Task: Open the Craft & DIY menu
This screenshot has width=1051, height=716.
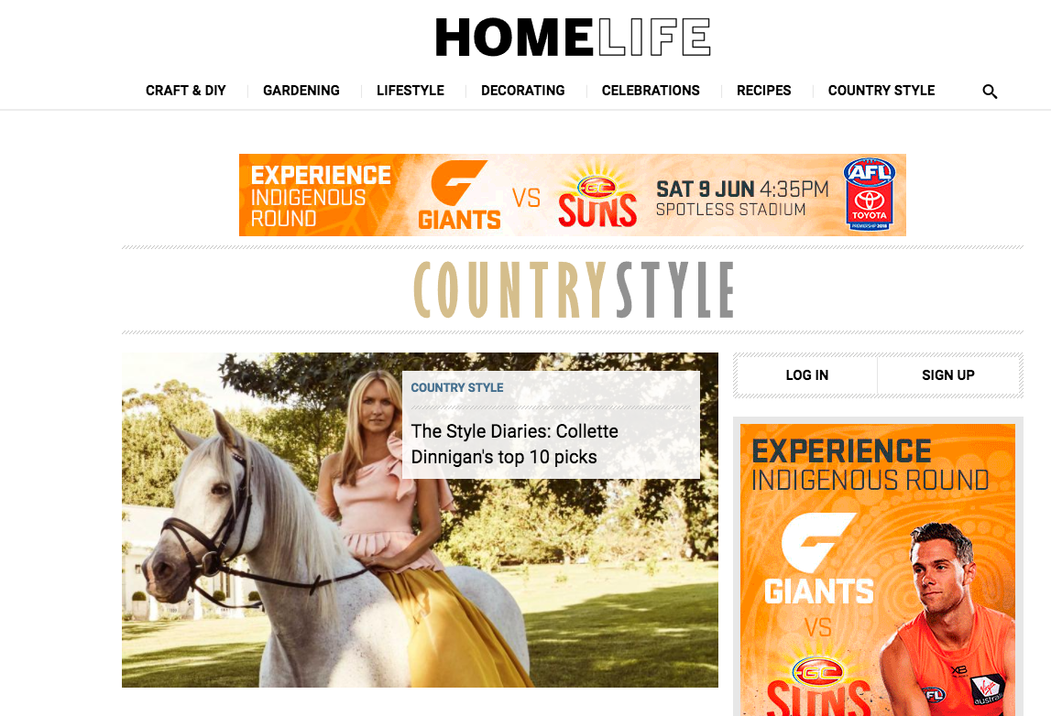Action: 186,91
